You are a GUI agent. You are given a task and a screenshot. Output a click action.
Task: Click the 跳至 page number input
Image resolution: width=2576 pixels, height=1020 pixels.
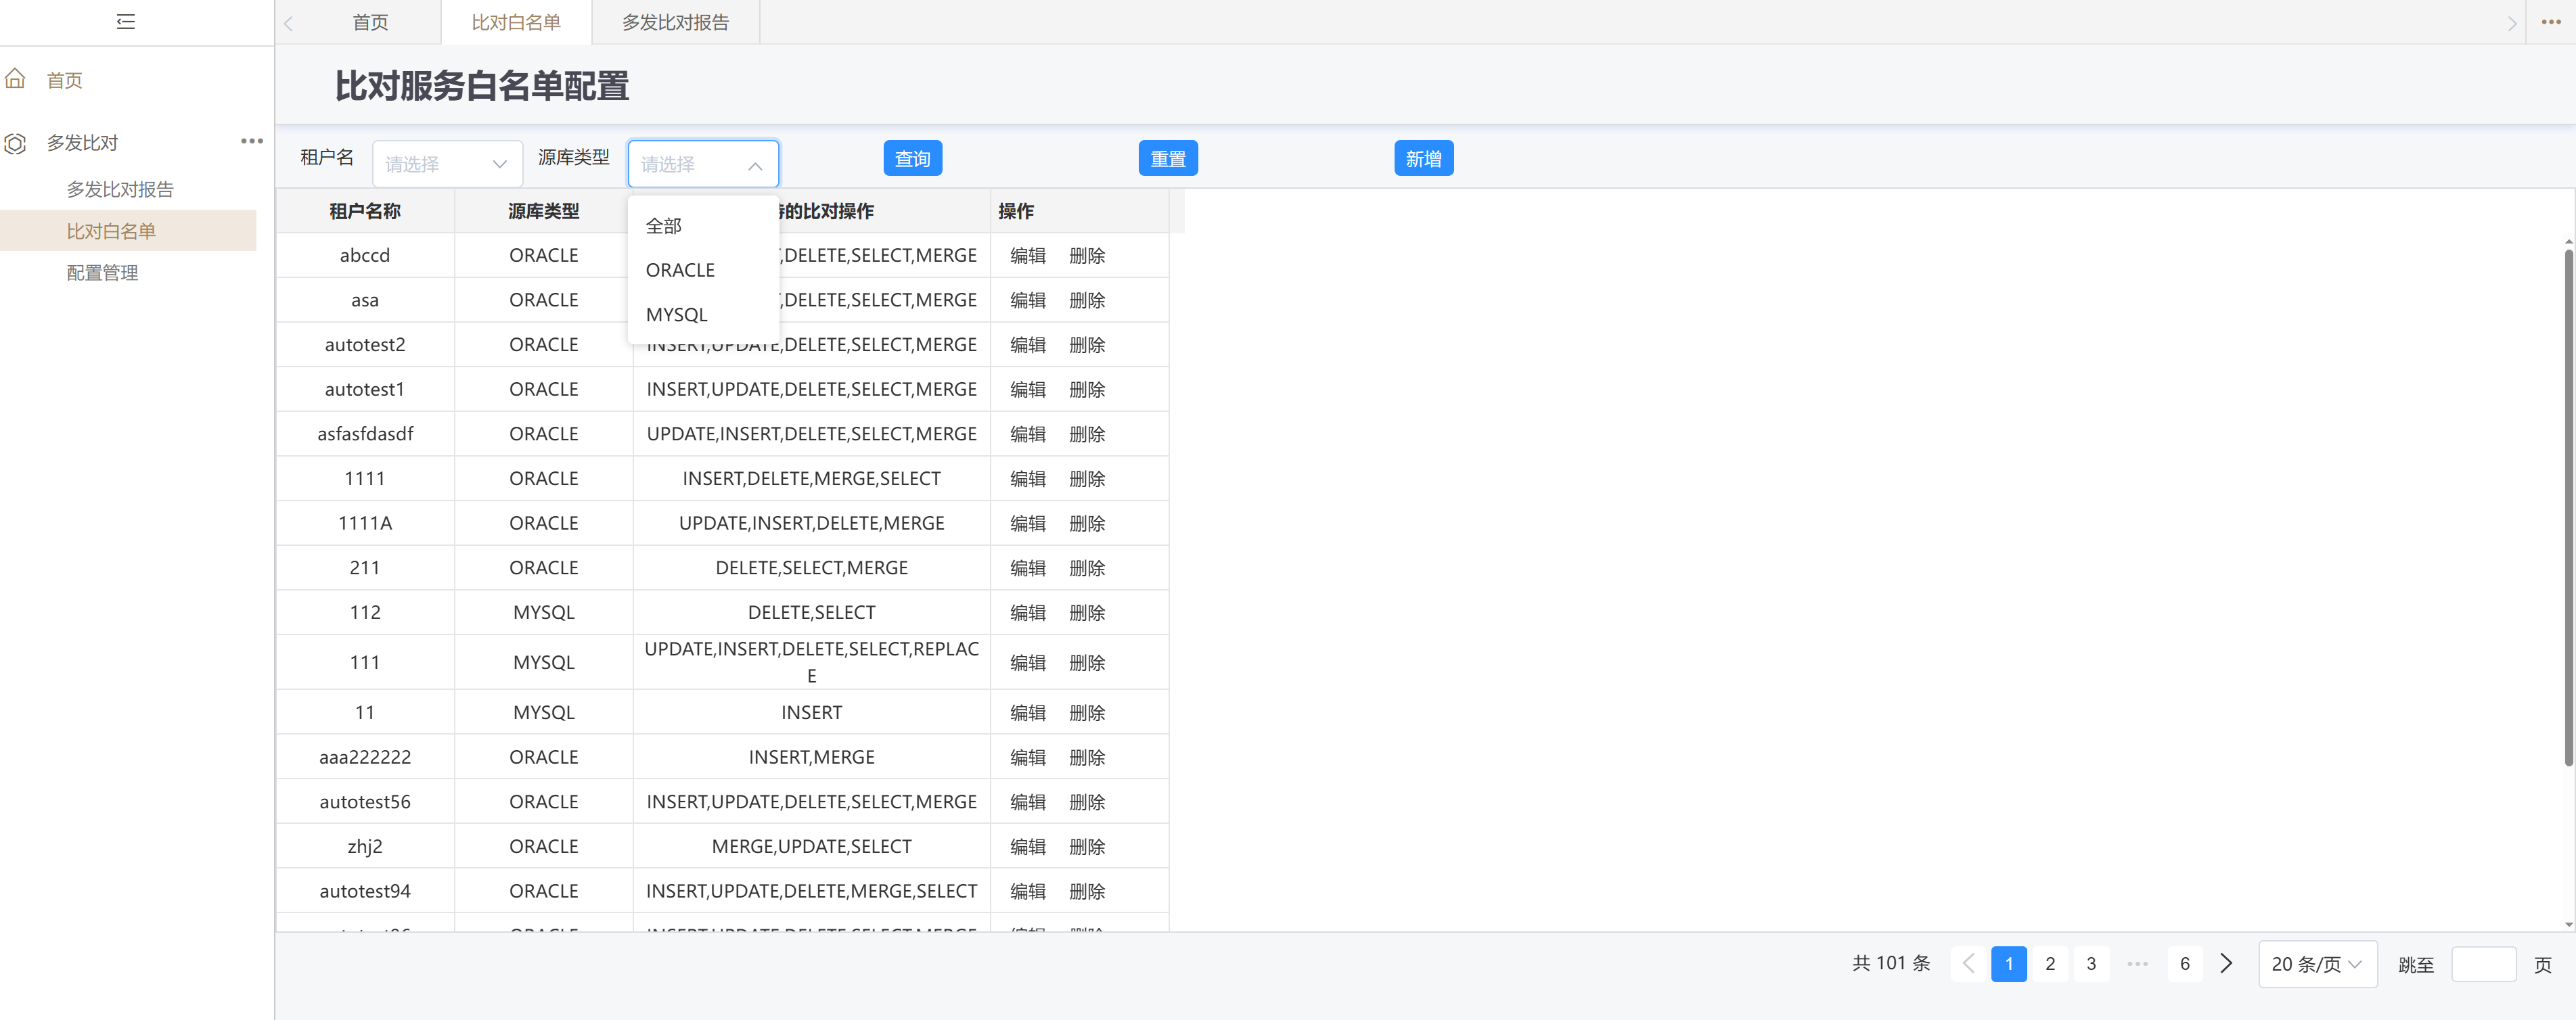coord(2483,964)
